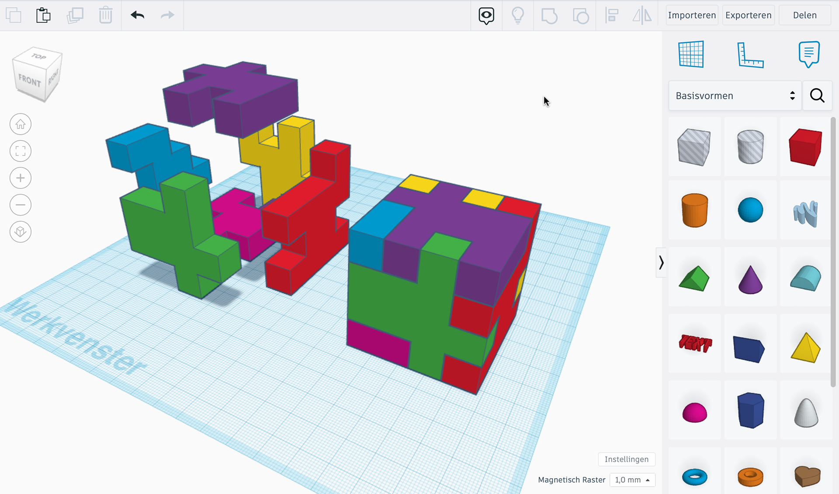Viewport: 839px width, 494px height.
Task: Collapse the shapes panel with chevron
Action: 661,262
